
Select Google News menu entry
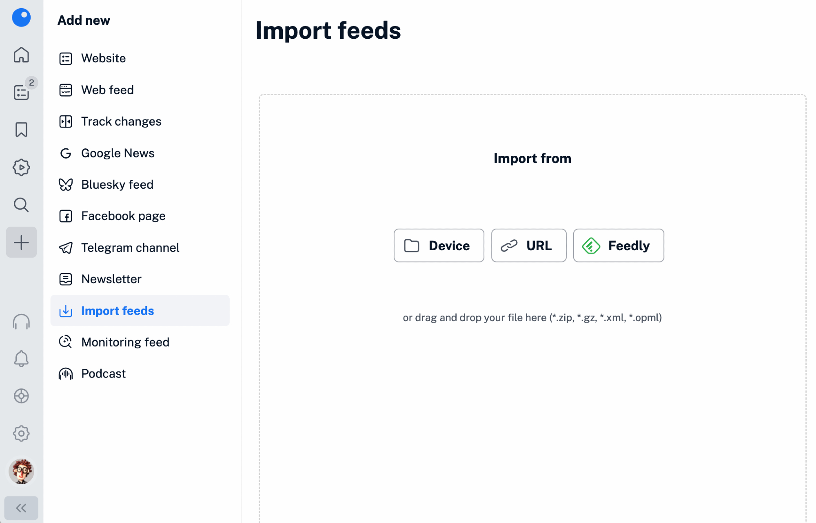coord(118,153)
